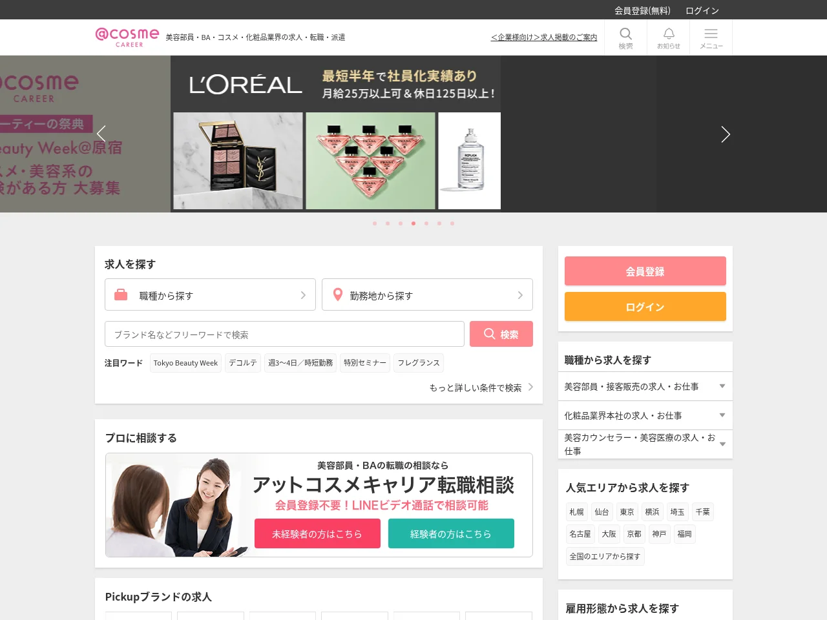
Task: Select the フレグランス keyword tag
Action: click(419, 363)
